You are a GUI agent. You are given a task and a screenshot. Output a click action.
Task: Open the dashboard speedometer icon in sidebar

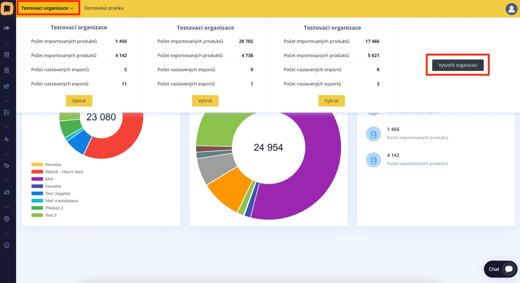pos(7,28)
